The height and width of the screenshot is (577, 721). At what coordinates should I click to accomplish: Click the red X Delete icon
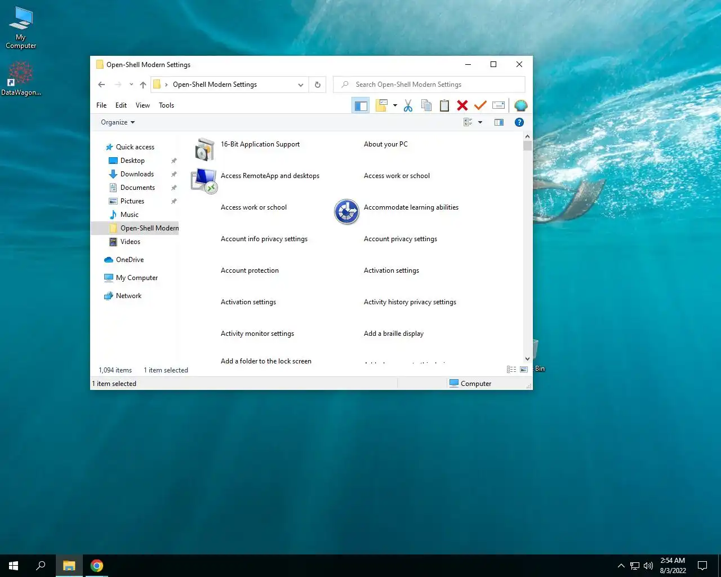pos(462,105)
